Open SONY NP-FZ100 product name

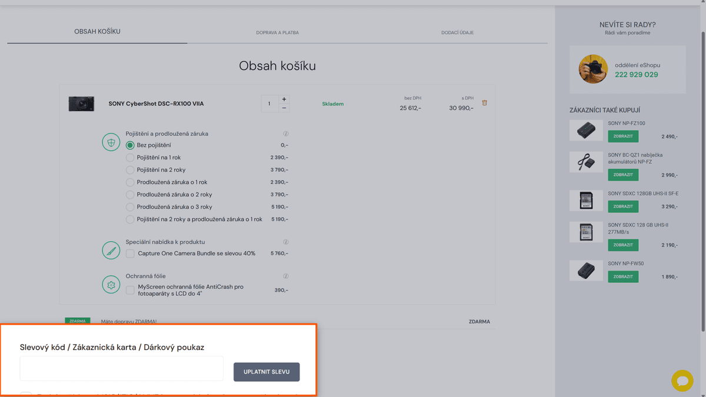(x=627, y=124)
